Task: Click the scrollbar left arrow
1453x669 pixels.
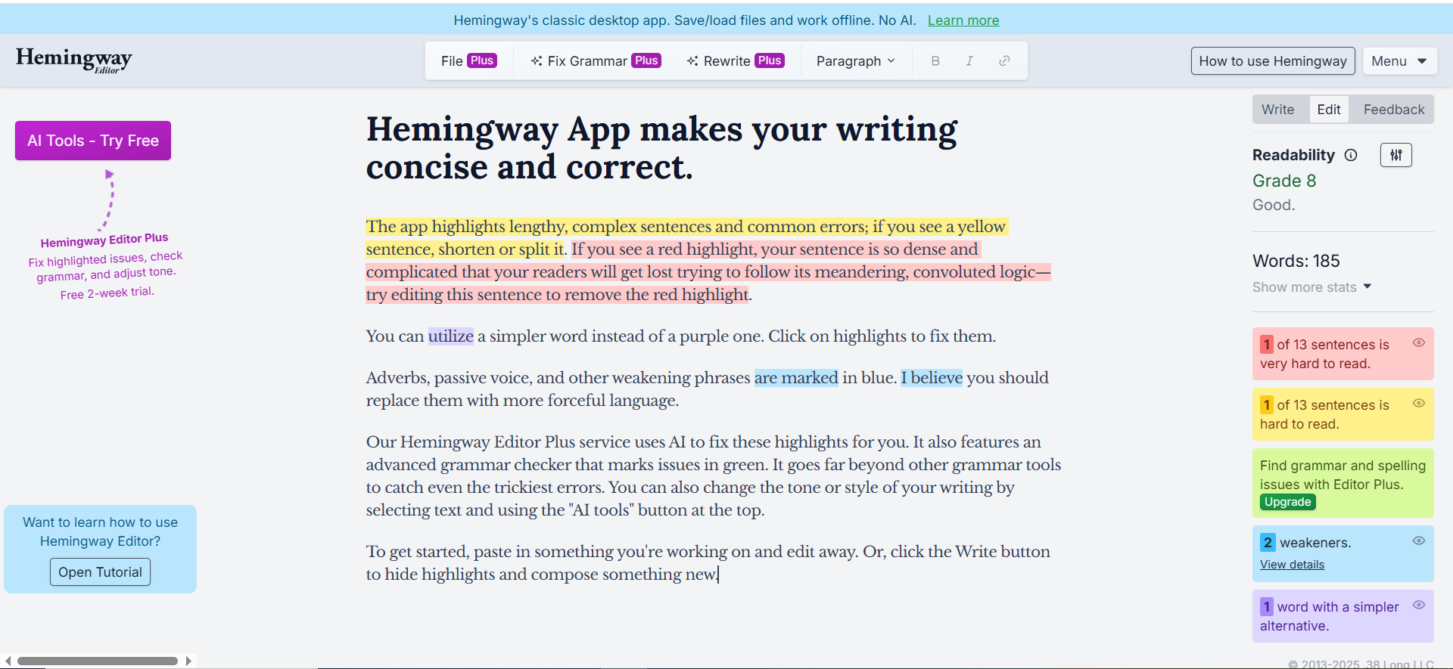Action: pos(8,661)
